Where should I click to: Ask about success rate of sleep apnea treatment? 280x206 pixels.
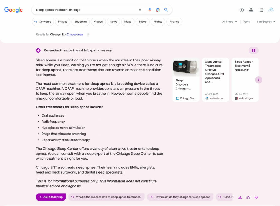[106, 197]
